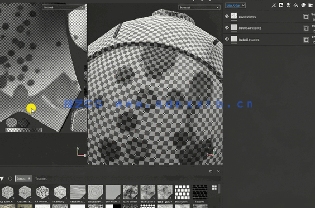This screenshot has height=208, width=315.
Task: Click the add effect magic wand icon
Action: tap(274, 6)
